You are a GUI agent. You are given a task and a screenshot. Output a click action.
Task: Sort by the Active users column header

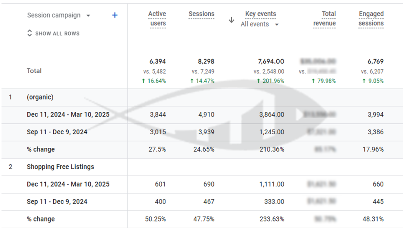157,19
